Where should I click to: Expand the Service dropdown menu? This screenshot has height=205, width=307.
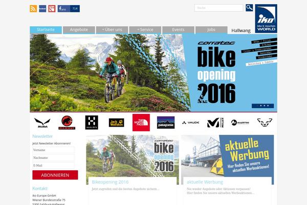coord(145,30)
